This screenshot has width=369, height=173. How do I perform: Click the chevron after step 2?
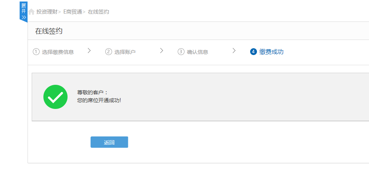tap(161, 51)
